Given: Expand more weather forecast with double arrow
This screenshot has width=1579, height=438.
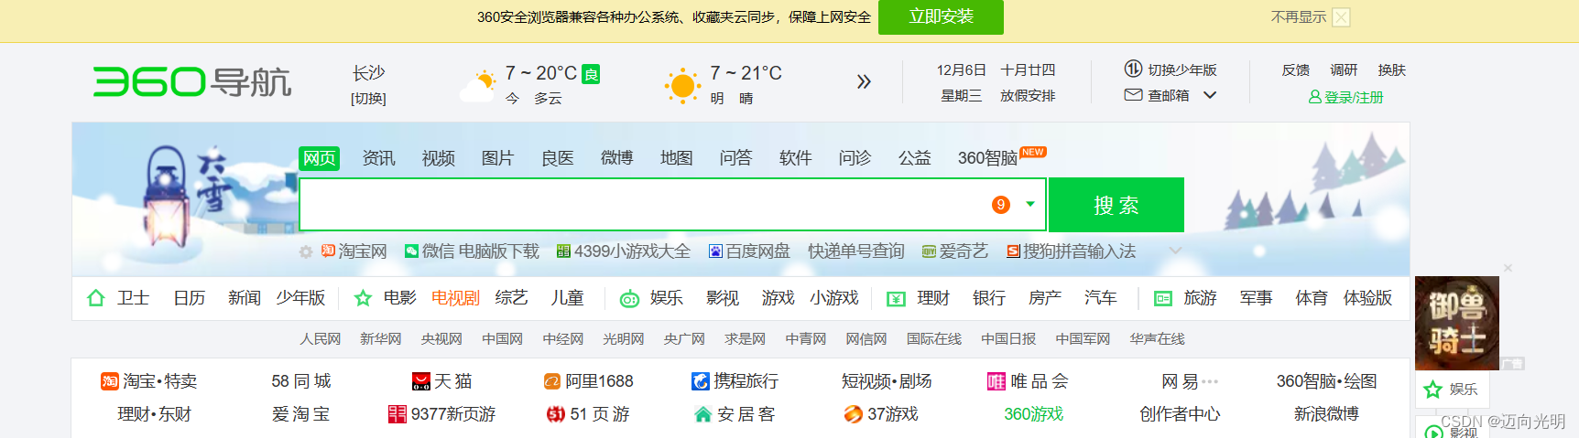Looking at the screenshot, I should coord(864,82).
